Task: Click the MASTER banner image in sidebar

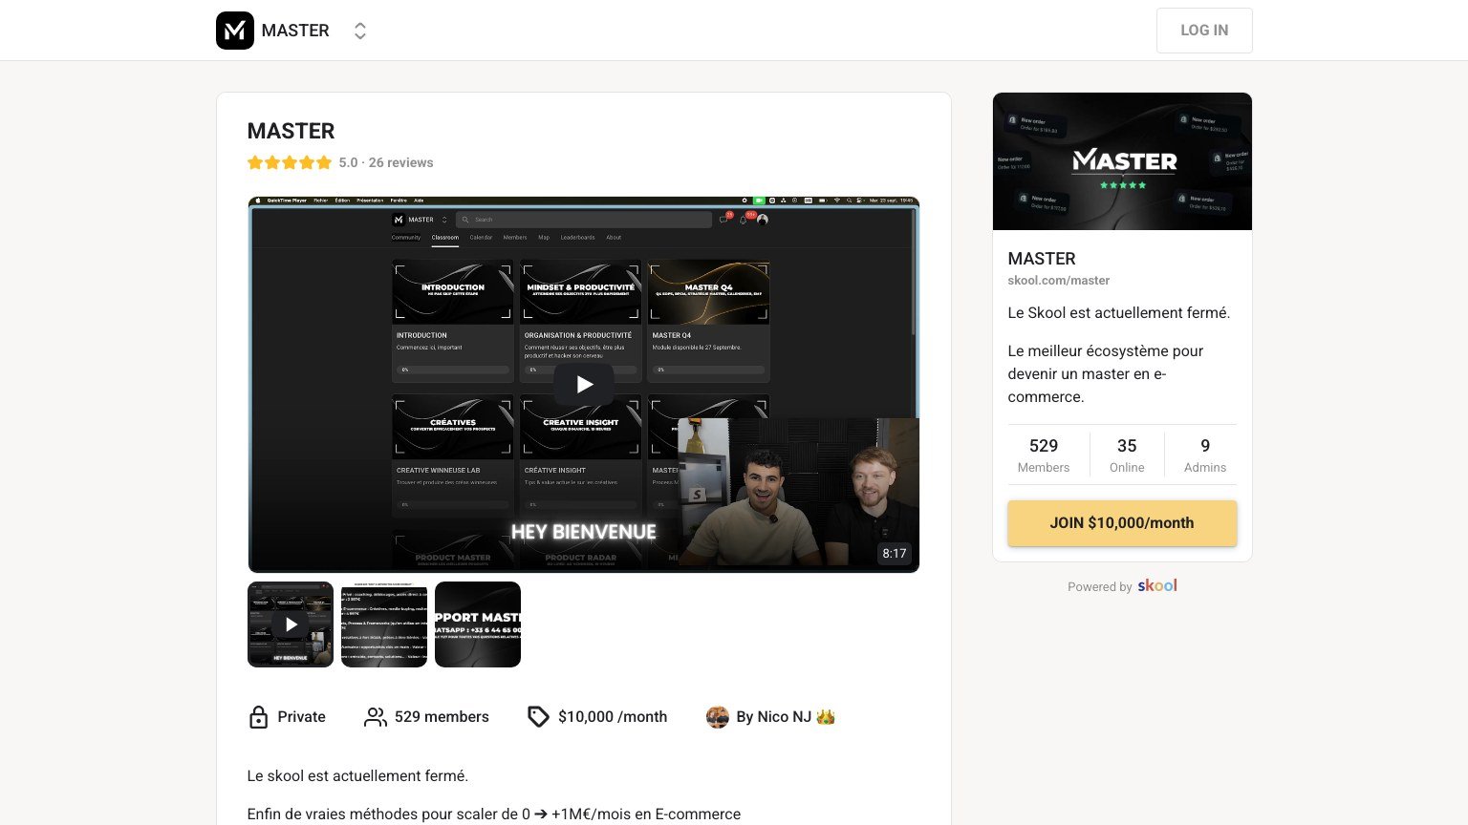Action: click(1122, 161)
